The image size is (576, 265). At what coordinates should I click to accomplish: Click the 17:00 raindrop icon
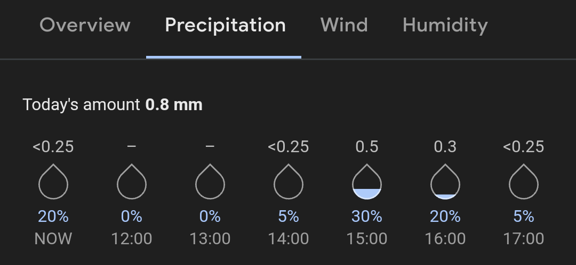[x=524, y=181]
